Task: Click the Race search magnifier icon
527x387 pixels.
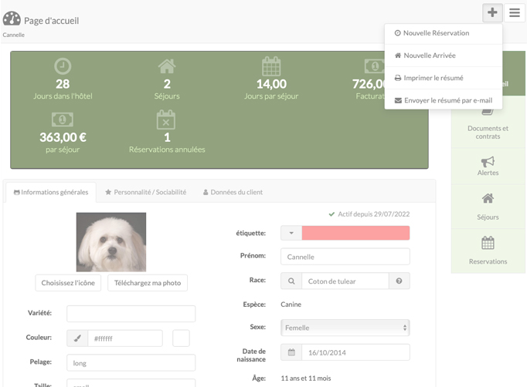Action: pyautogui.click(x=291, y=281)
